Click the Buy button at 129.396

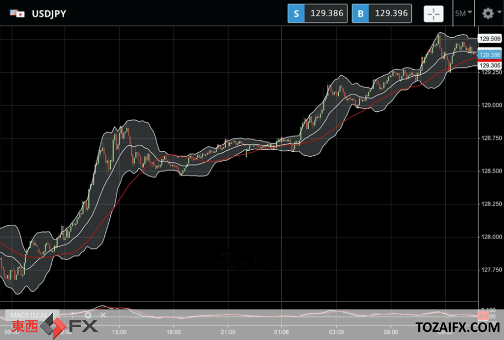point(382,14)
